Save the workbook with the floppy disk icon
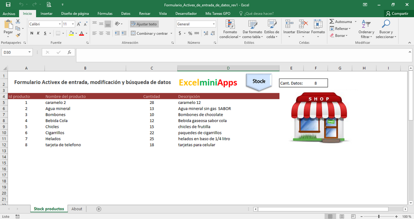This screenshot has height=219, width=414. click(8, 5)
